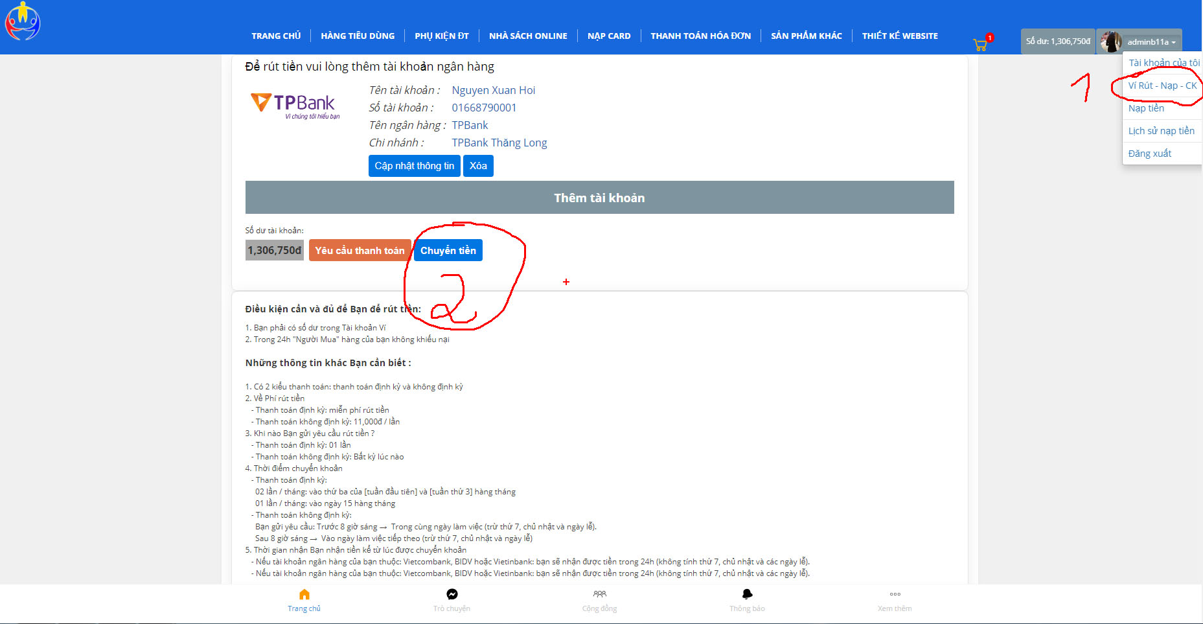Open Thông báo notification bell
The height and width of the screenshot is (624, 1203).
(747, 594)
